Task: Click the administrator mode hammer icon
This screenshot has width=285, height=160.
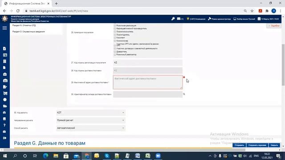Action: 209,19
